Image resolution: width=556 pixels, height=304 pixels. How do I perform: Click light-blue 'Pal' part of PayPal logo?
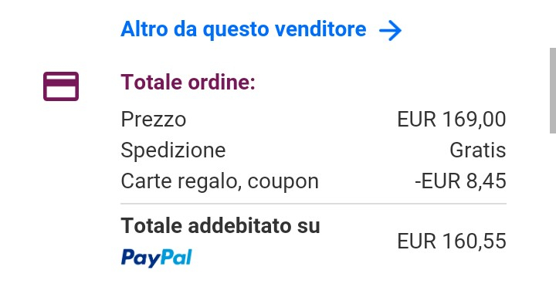coord(175,257)
